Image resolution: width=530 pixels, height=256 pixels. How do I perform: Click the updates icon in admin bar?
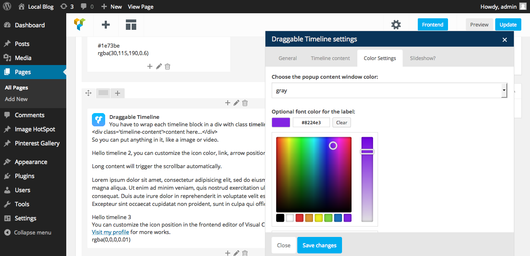click(x=67, y=7)
